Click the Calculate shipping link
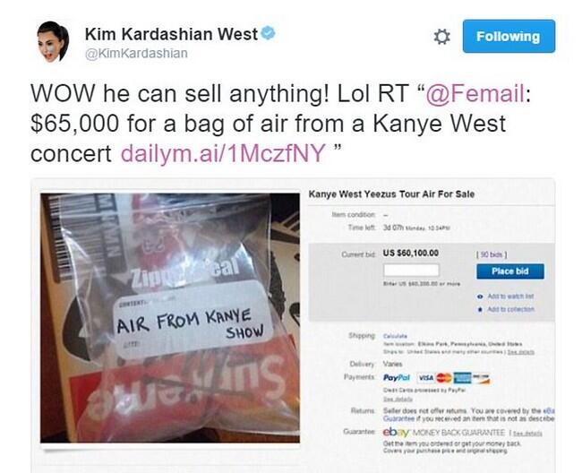The width and height of the screenshot is (582, 473). click(395, 336)
